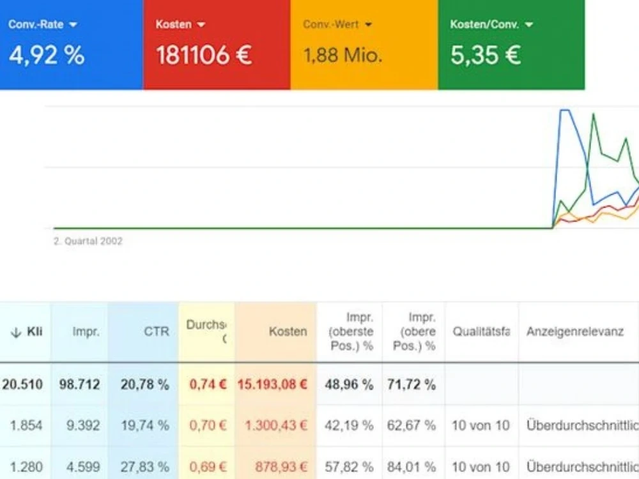This screenshot has height=479, width=639.
Task: Click 10 von 10 in the 1.854 row
Action: 481,425
